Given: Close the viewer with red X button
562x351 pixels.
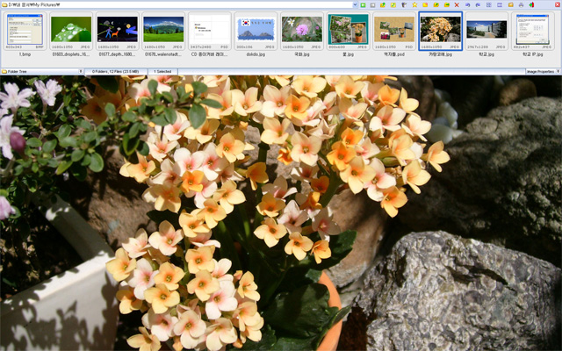Looking at the screenshot, I should click(x=558, y=5).
